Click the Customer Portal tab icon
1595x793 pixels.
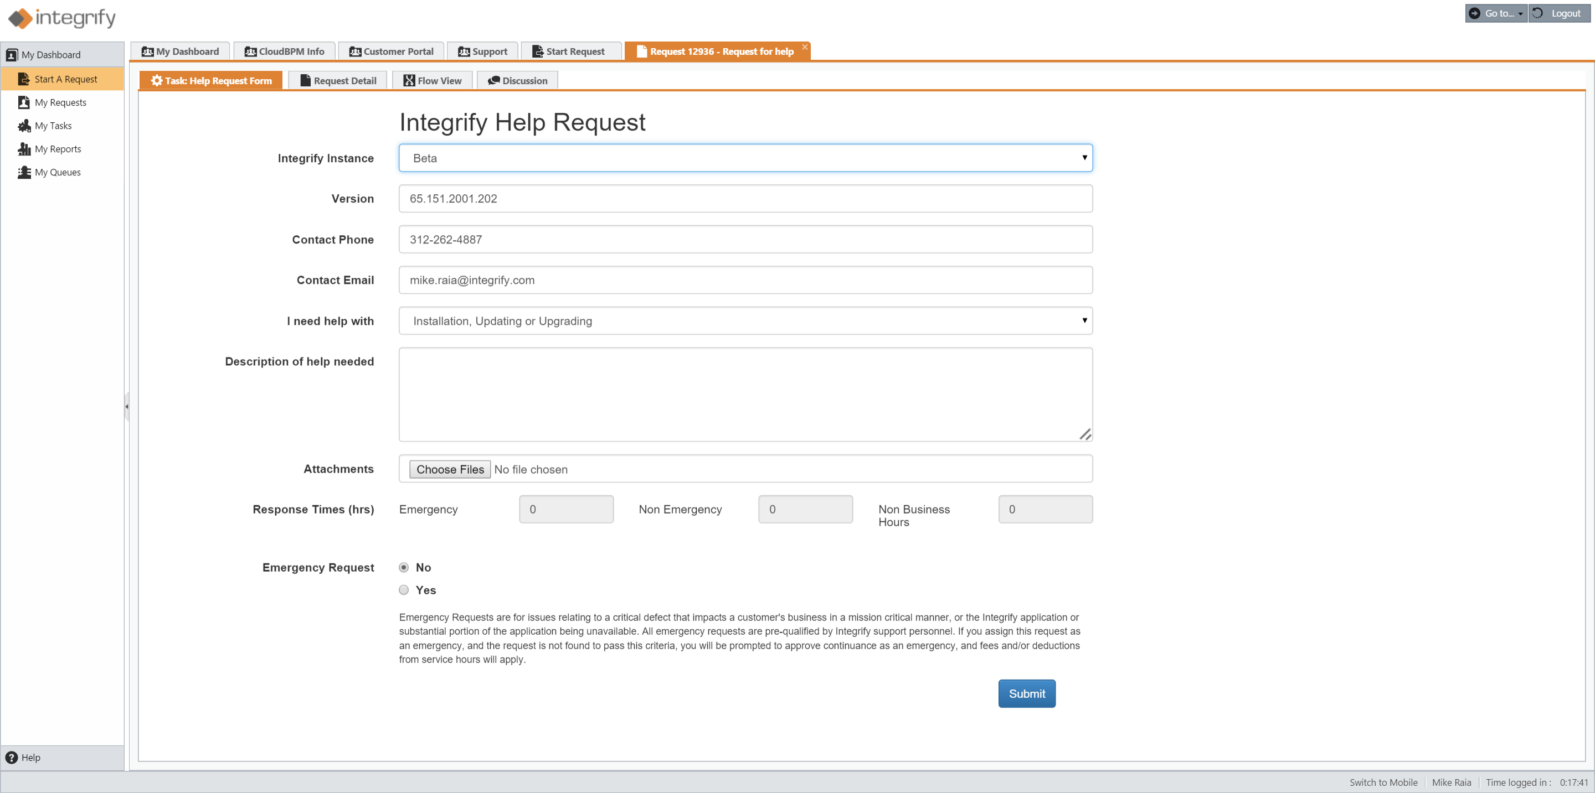(355, 51)
